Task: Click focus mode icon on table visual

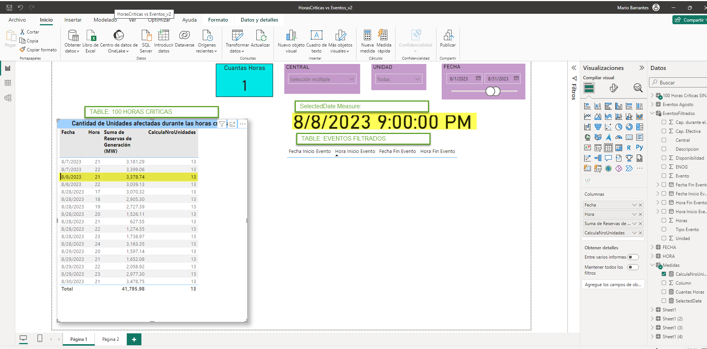Action: [x=232, y=124]
